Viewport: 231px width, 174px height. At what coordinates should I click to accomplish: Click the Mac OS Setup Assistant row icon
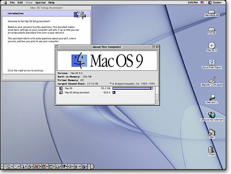[x=61, y=92]
